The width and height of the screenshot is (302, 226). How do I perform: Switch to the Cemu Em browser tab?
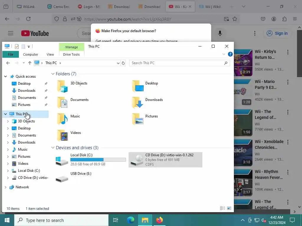click(58, 6)
